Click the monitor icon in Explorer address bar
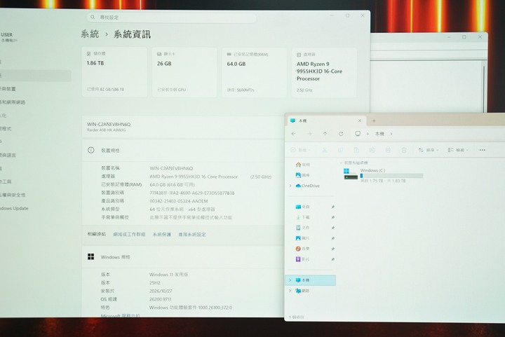 (x=358, y=134)
